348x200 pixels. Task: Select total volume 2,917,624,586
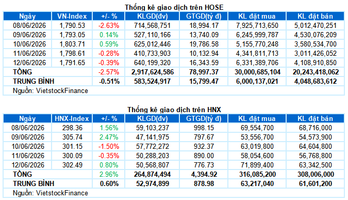coord(153,72)
